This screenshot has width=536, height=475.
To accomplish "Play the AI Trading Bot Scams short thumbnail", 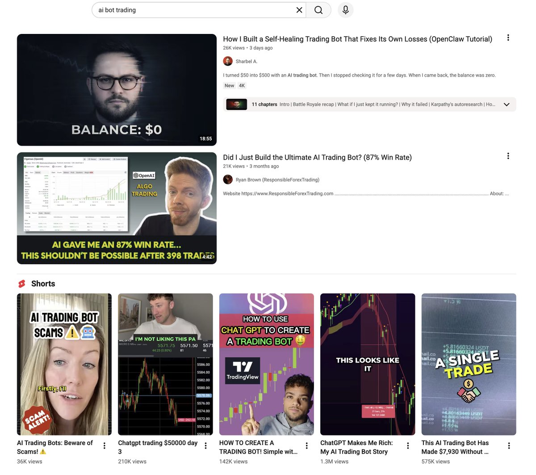I will tap(64, 364).
